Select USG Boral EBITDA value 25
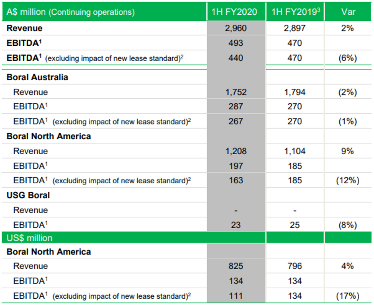 point(294,225)
